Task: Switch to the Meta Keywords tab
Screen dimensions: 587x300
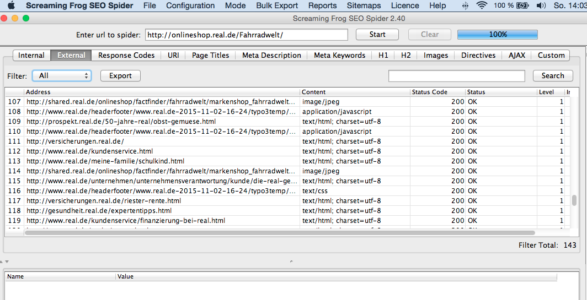Action: tap(339, 55)
